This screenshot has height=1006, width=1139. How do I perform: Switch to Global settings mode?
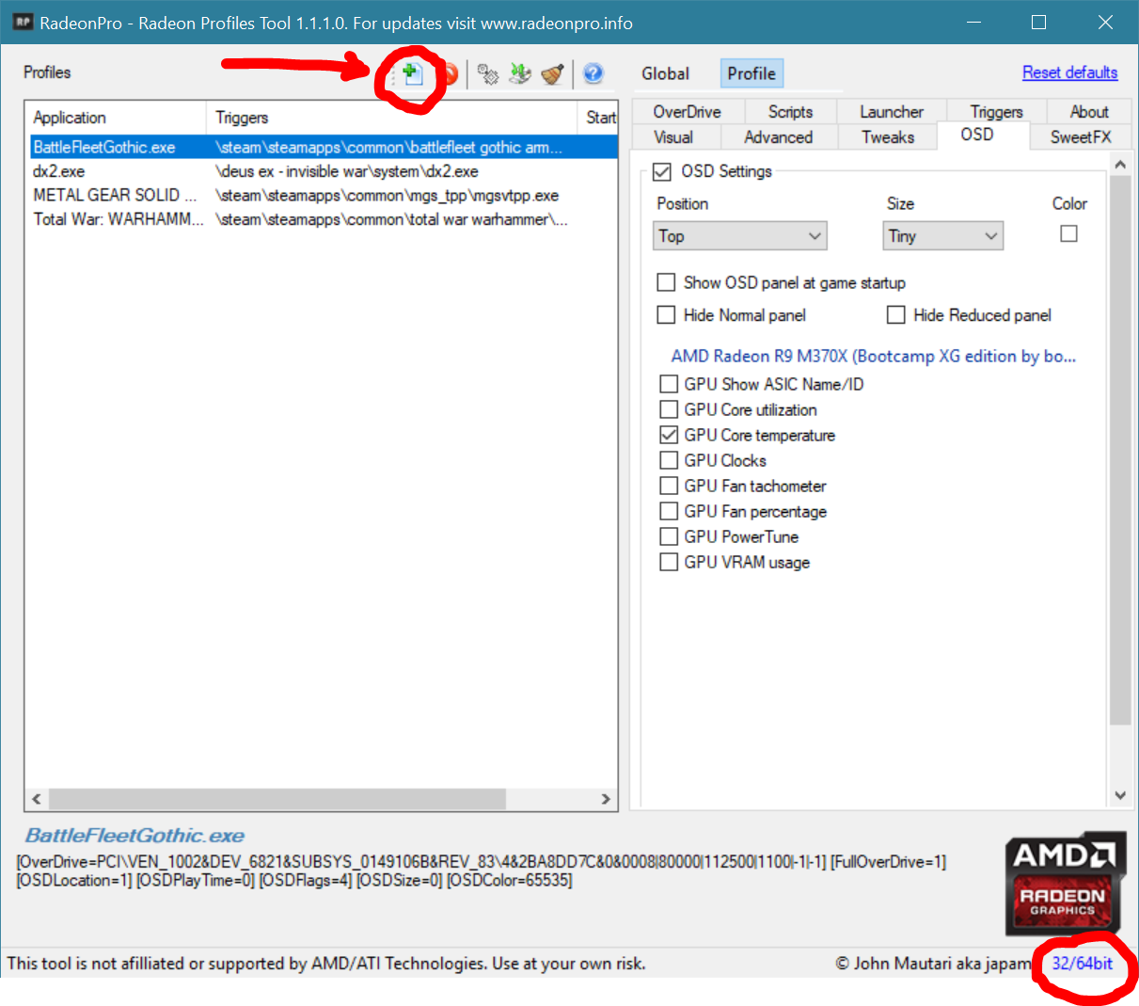click(x=665, y=73)
